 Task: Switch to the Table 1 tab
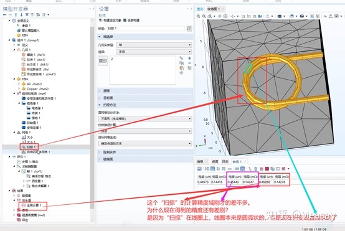coord(237,162)
